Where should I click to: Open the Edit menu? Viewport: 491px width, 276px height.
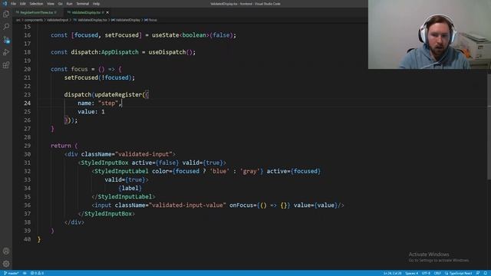(x=22, y=4)
